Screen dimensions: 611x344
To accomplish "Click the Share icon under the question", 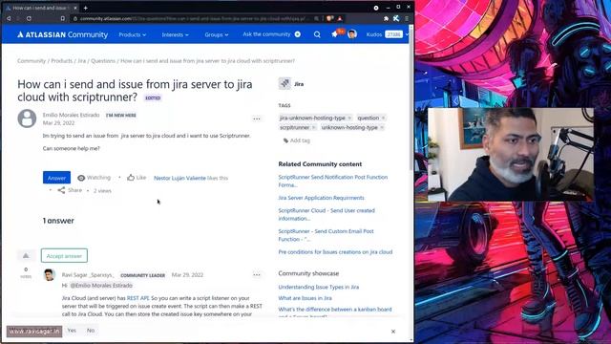I will [61, 190].
